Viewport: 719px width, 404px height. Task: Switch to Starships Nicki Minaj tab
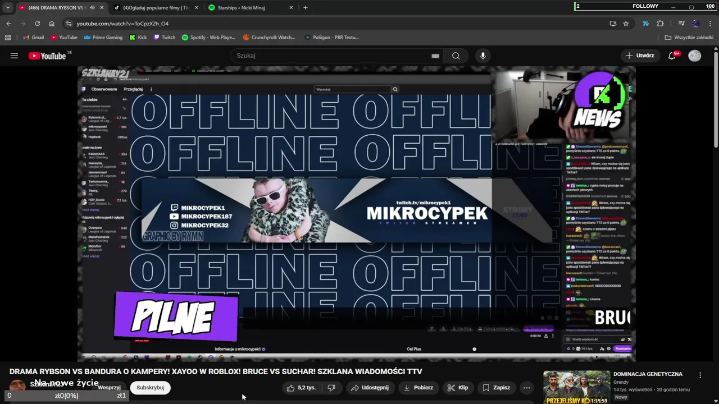(251, 7)
